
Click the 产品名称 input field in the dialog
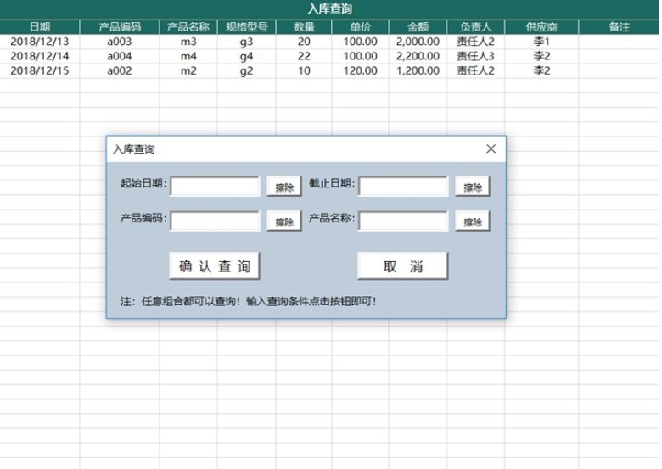(x=403, y=221)
